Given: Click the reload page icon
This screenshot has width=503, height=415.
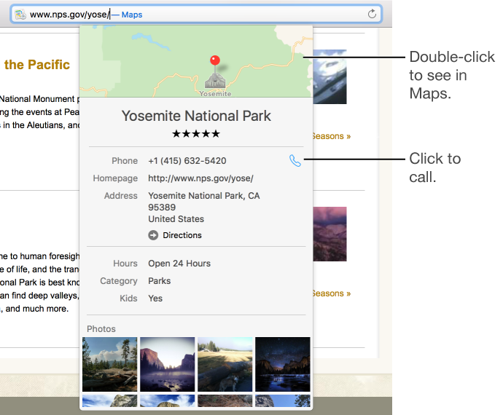Looking at the screenshot, I should pos(372,14).
